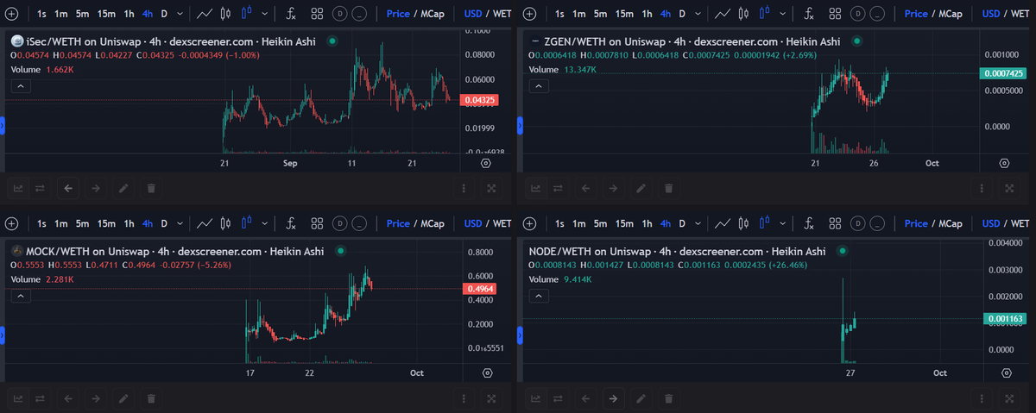Collapse the iSec chart legend with the caret button
This screenshot has width=1036, height=413.
pos(20,85)
